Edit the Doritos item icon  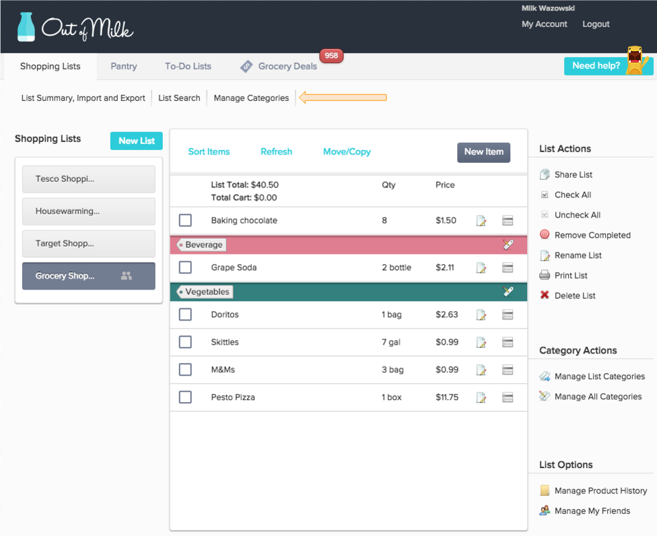point(481,314)
